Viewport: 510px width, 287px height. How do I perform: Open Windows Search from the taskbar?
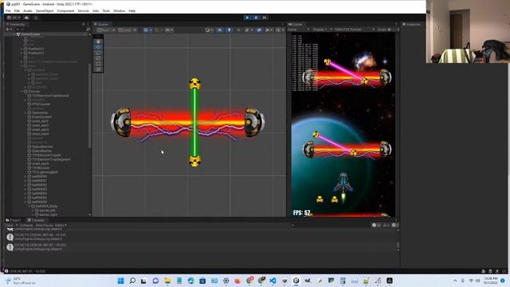pos(132,281)
